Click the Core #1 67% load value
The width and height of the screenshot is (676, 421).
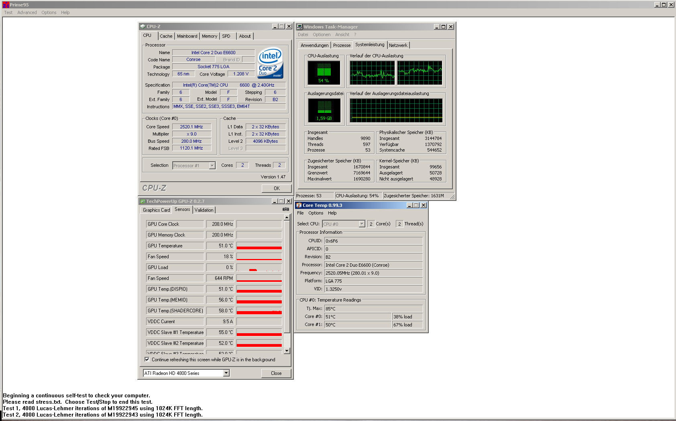point(407,325)
